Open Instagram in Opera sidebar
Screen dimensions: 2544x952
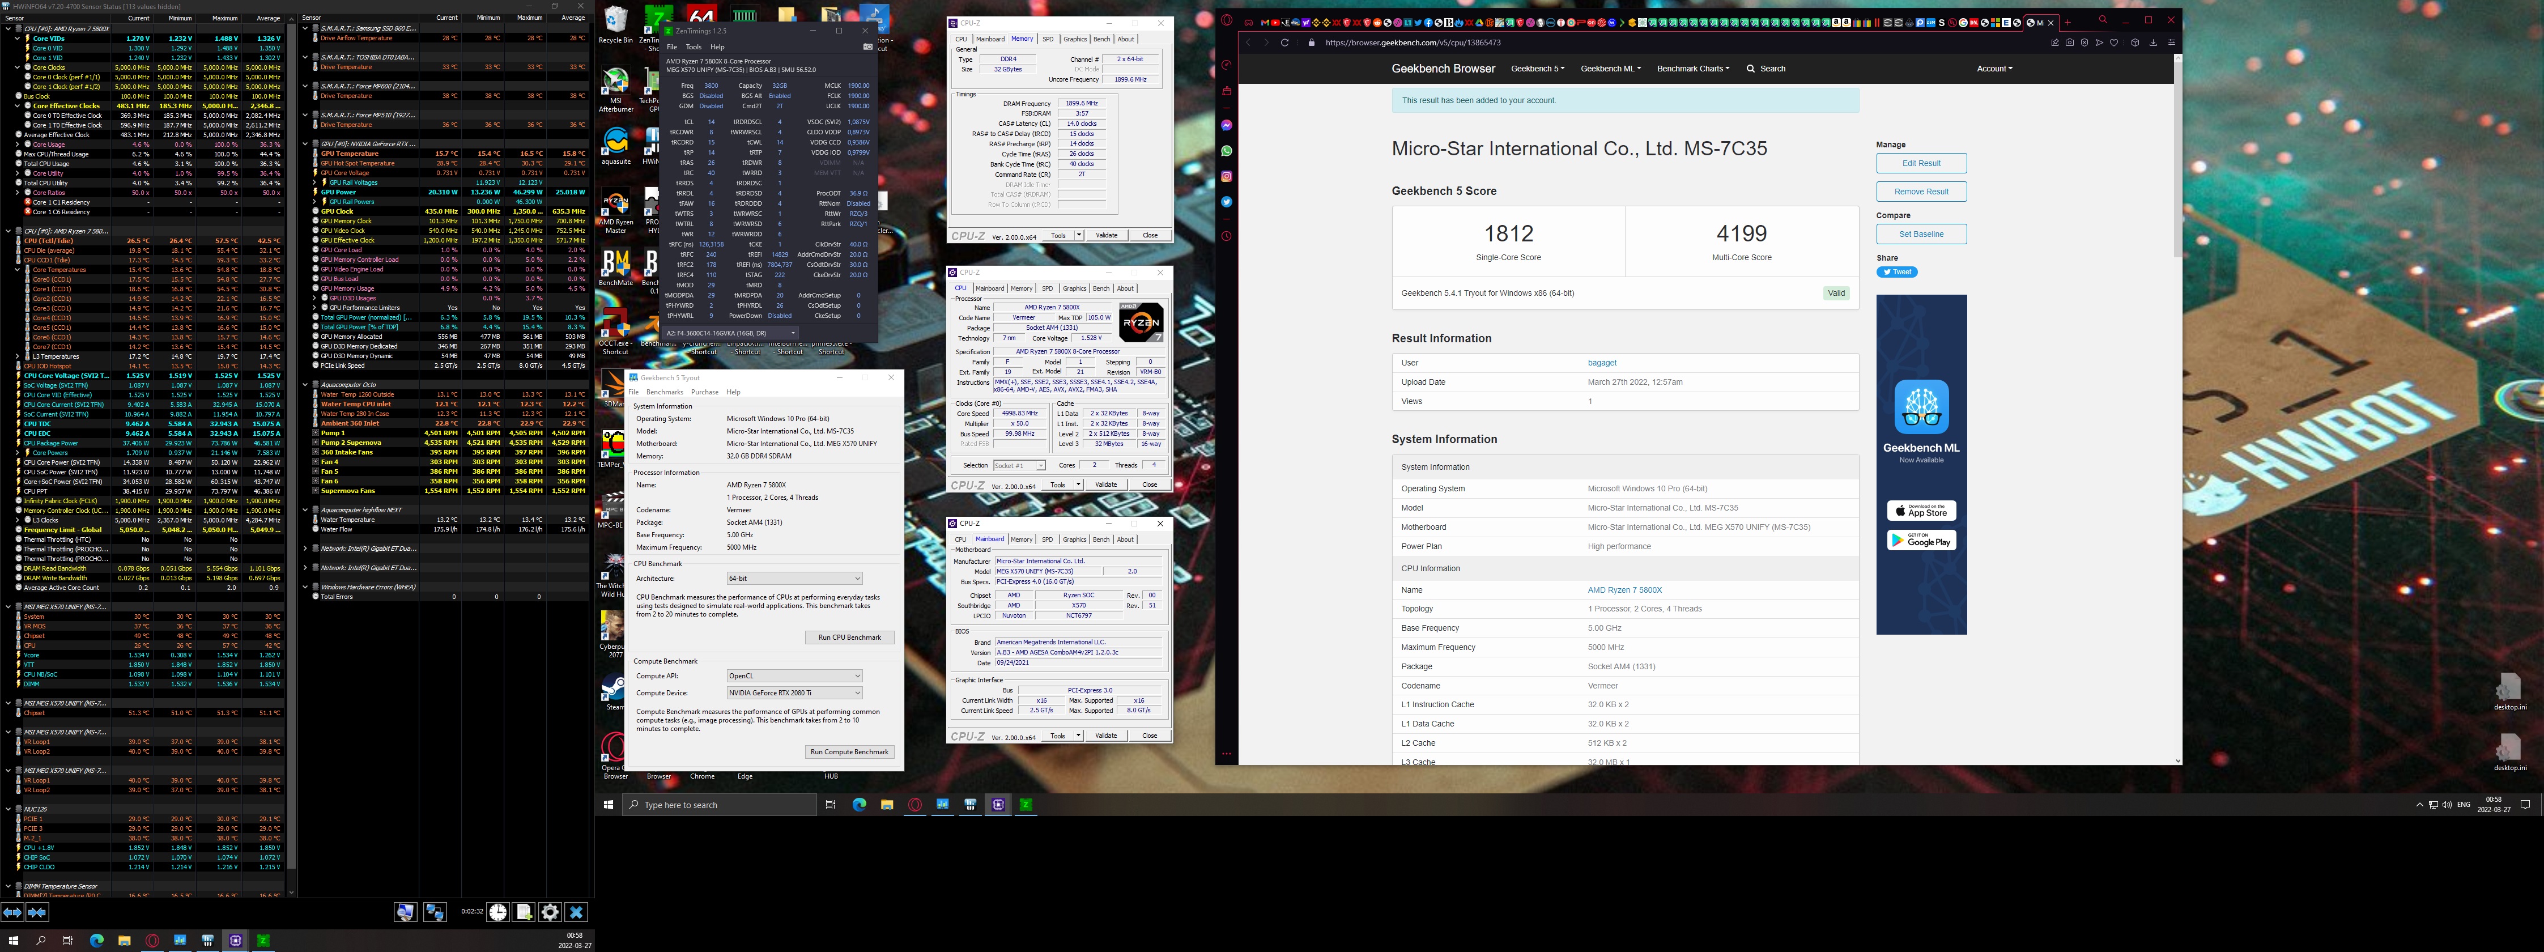coord(1227,177)
